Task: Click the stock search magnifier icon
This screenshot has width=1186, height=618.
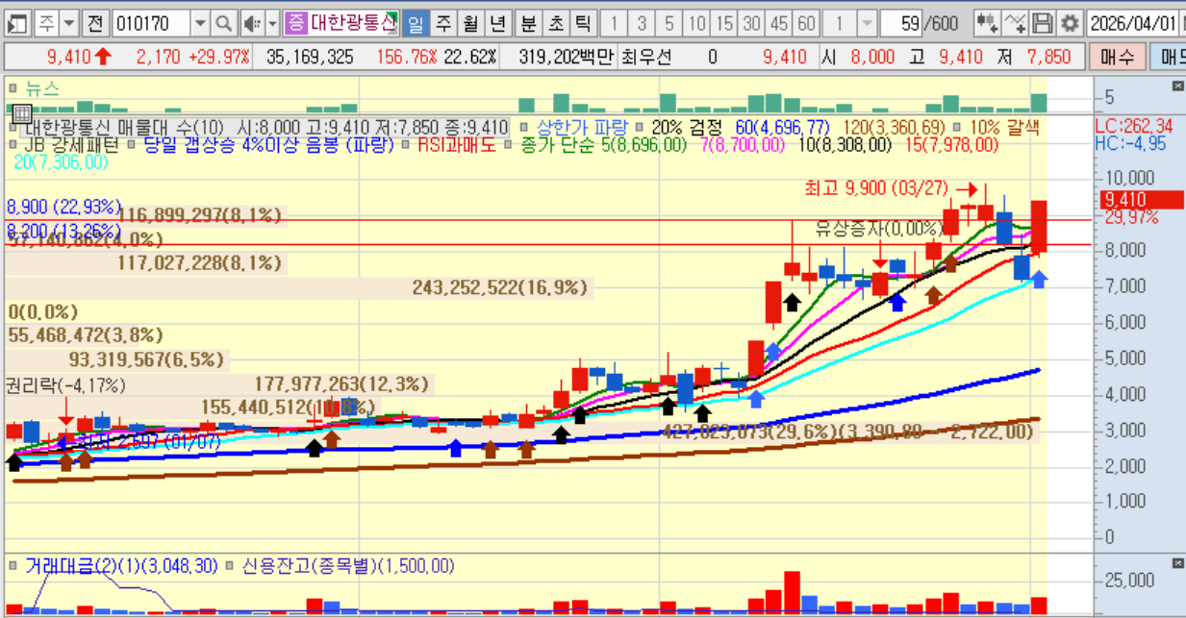Action: click(223, 22)
